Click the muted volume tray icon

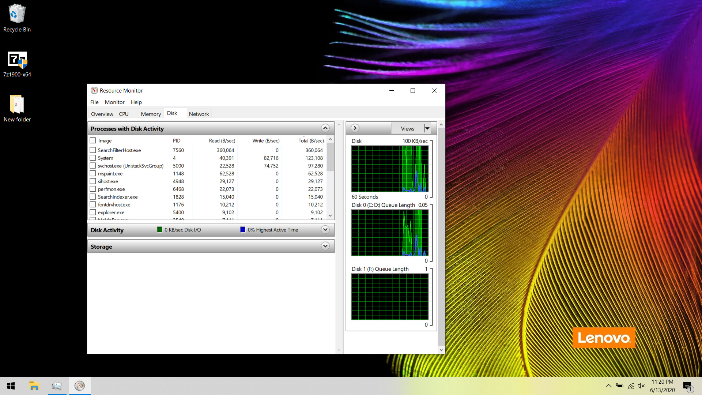click(x=641, y=386)
